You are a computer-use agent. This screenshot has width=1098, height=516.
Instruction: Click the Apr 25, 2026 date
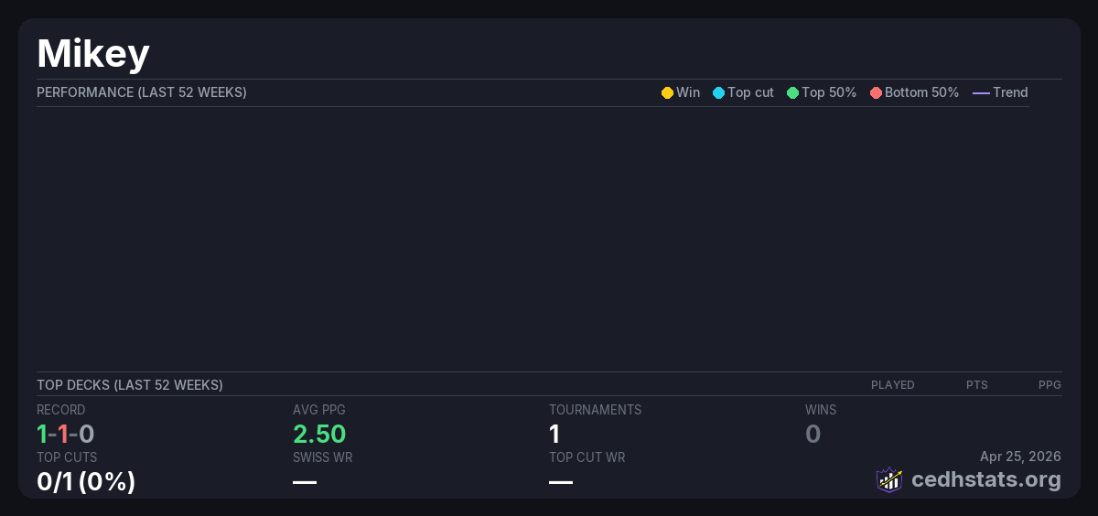point(1020,456)
